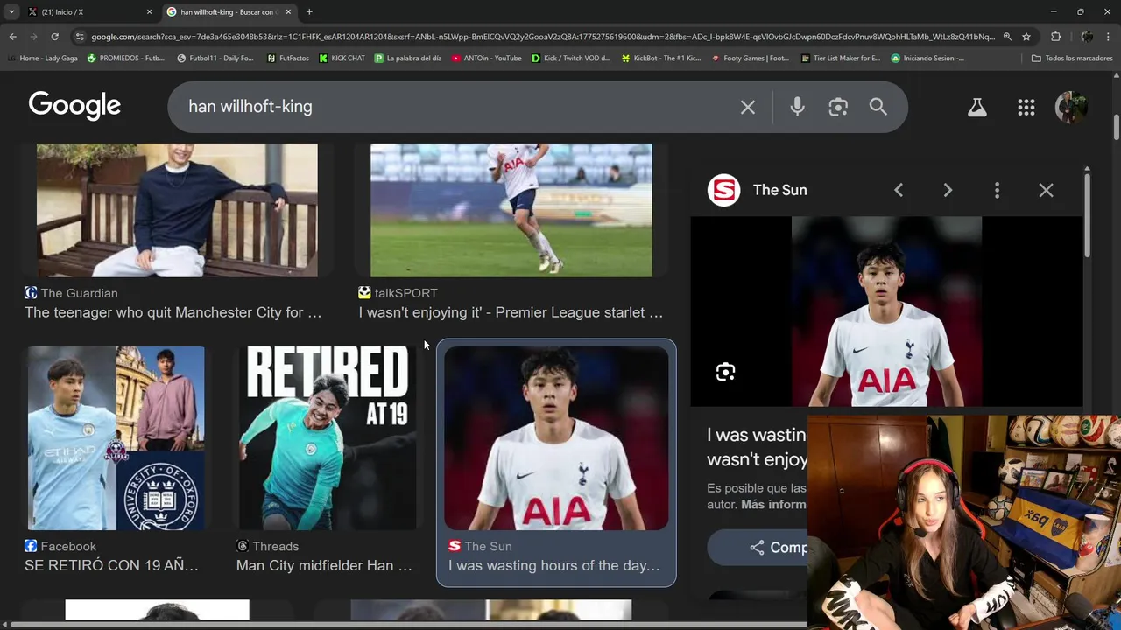Click 'Más inform' link in preview panel
The image size is (1121, 630).
click(x=774, y=505)
